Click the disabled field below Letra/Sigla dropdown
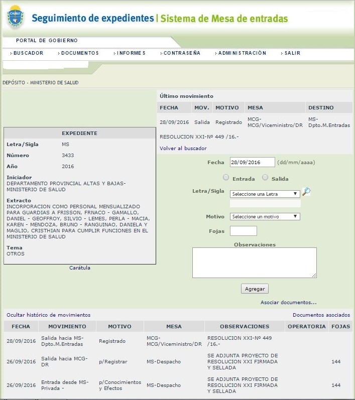Screen dimensions: 355x400 [265, 203]
